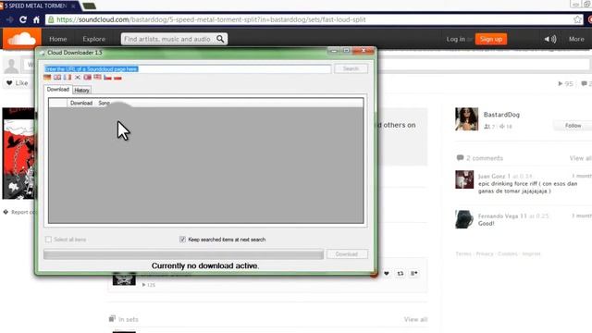Viewport: 592px width, 333px height.
Task: Click the X-shaped icon in the flag row
Action: 78,78
